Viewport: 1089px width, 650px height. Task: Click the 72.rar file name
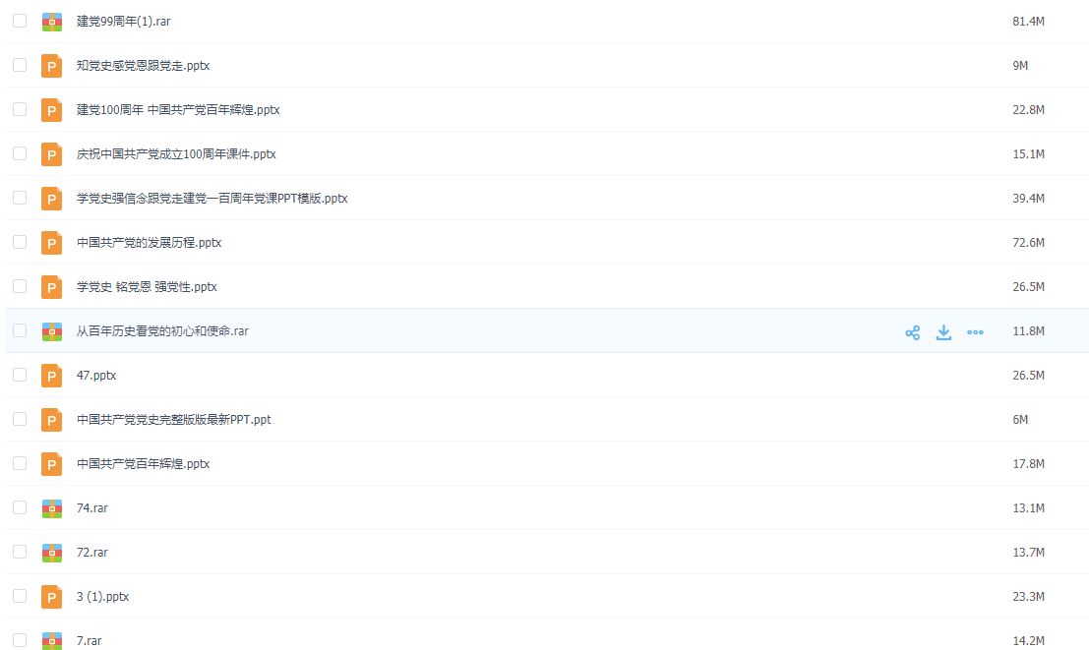coord(92,553)
